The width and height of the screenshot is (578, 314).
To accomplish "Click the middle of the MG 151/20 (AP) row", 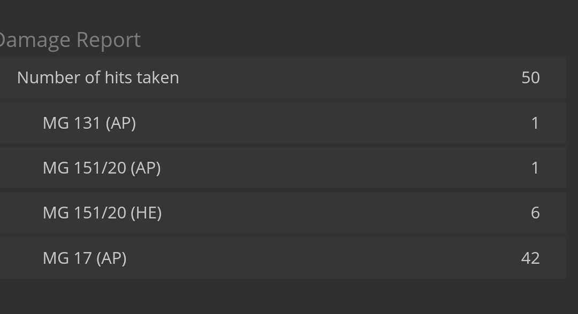I will (283, 168).
